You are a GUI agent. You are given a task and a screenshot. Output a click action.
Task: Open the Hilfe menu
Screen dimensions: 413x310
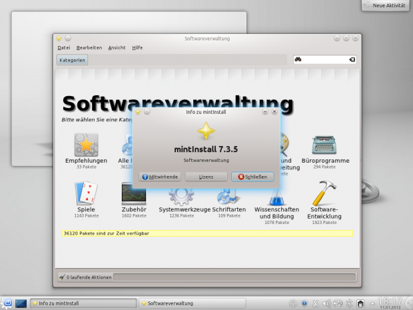click(137, 48)
